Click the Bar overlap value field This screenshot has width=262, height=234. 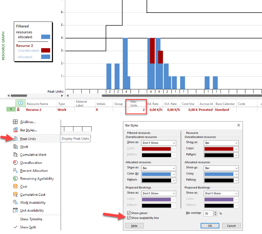click(x=208, y=214)
